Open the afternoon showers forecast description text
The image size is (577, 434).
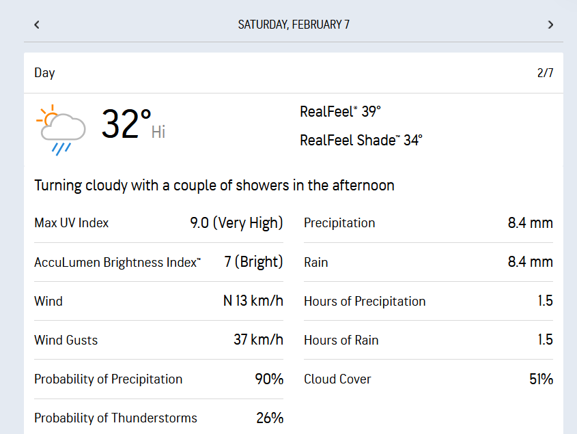pos(214,185)
